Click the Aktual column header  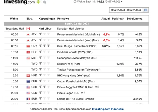106,19
